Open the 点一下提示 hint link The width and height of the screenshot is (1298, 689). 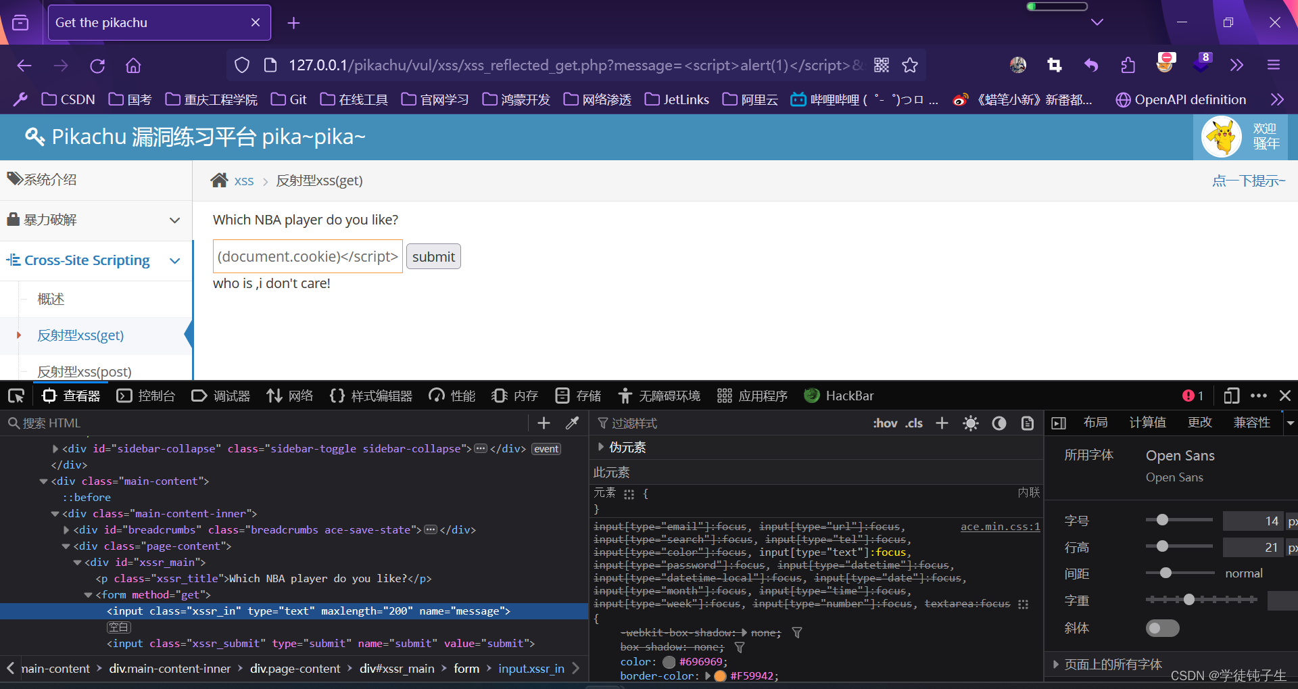pos(1249,181)
